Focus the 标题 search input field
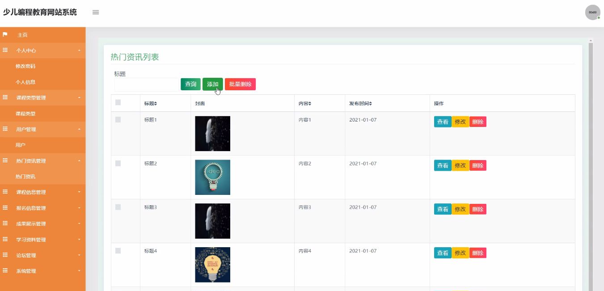Viewport: 604px width, 291px height. coord(146,84)
